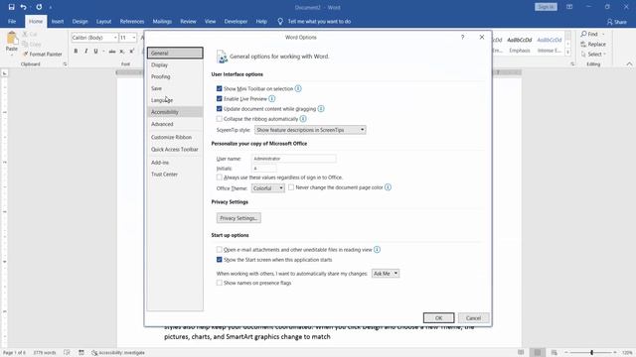
Task: Select Customize Ribbon in sidebar
Action: click(175, 137)
